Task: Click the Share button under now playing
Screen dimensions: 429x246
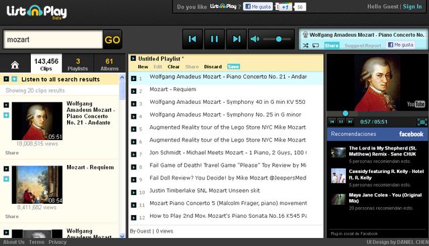Action: 332,46
